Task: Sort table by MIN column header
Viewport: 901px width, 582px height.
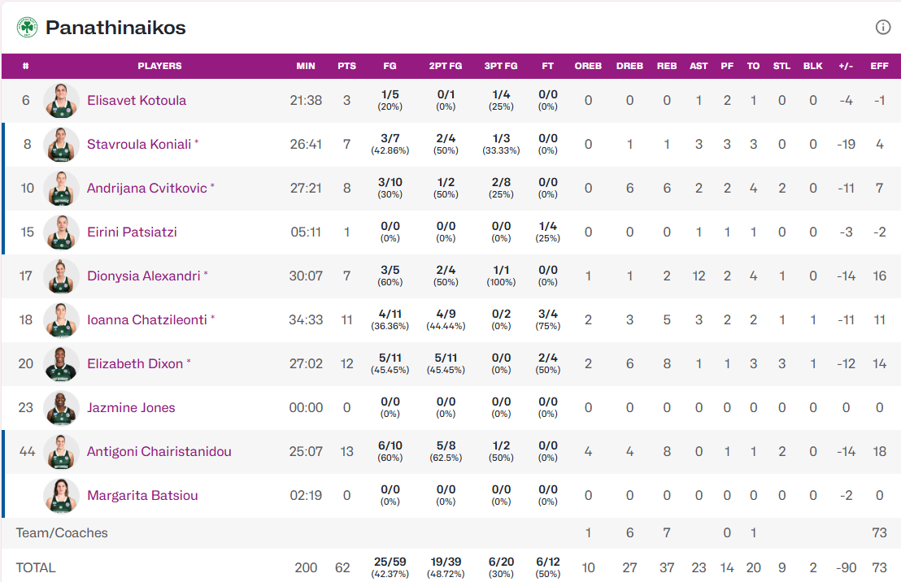Action: 306,66
